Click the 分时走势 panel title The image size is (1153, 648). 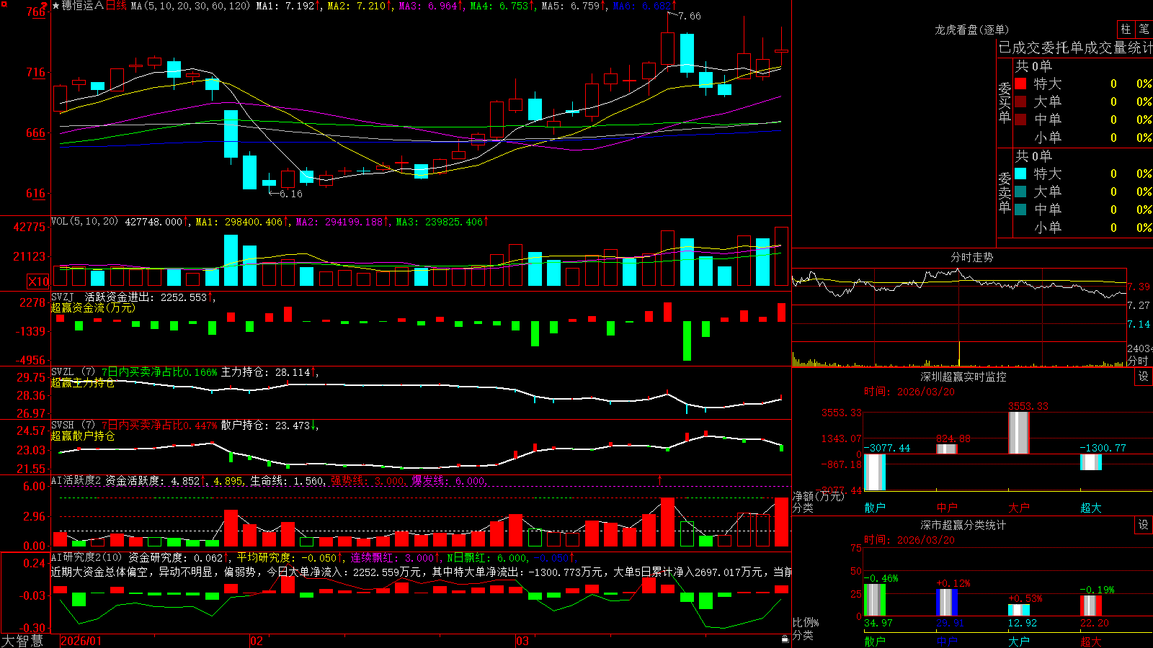971,257
